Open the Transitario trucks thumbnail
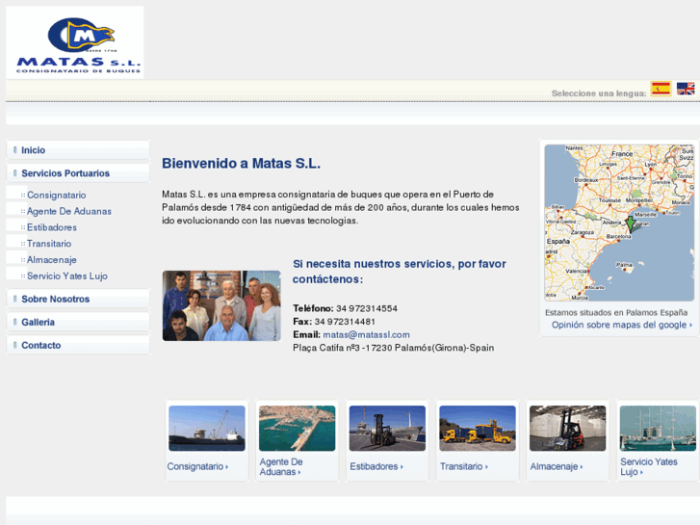 tap(478, 428)
